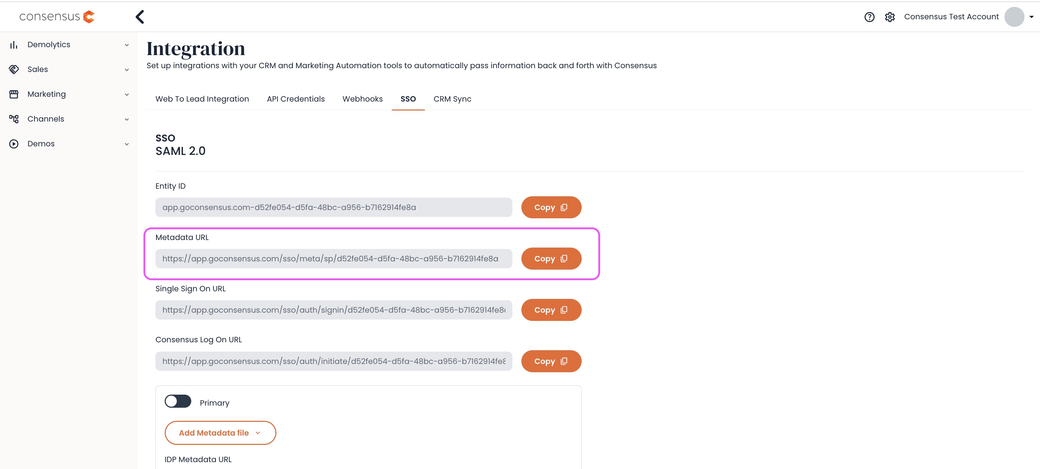Open the settings gear icon
The image size is (1040, 469).
coord(890,17)
